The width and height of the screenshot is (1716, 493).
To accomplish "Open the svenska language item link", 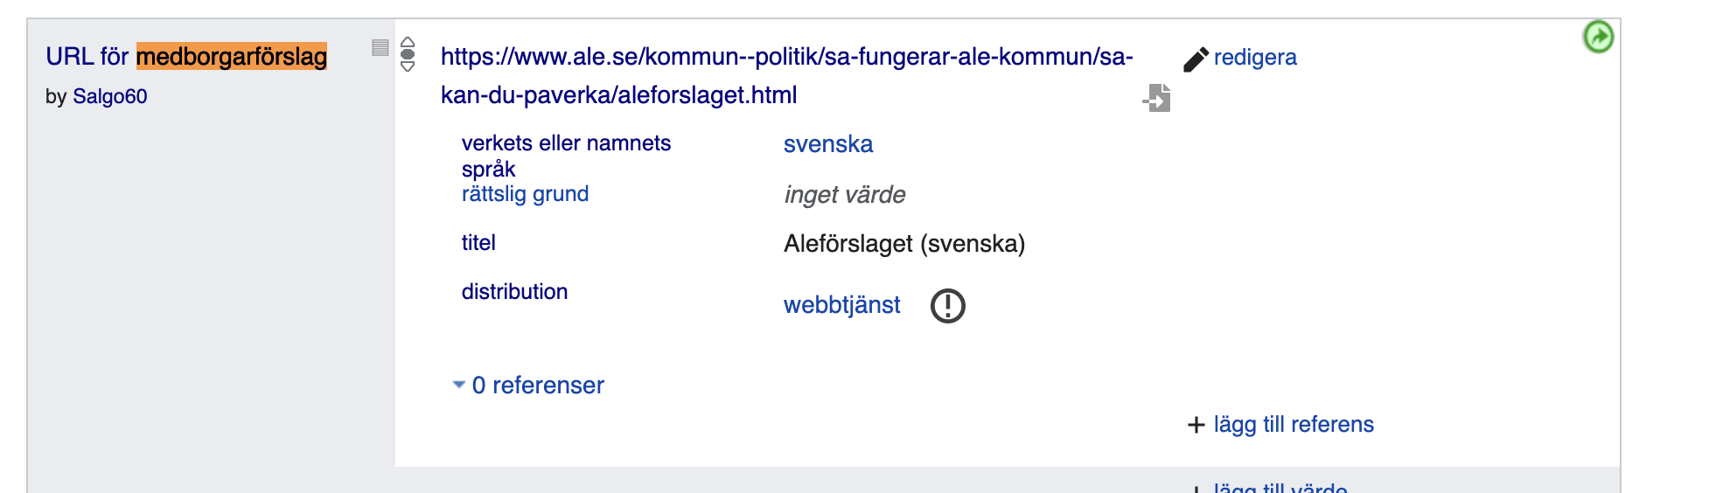I will tap(827, 144).
